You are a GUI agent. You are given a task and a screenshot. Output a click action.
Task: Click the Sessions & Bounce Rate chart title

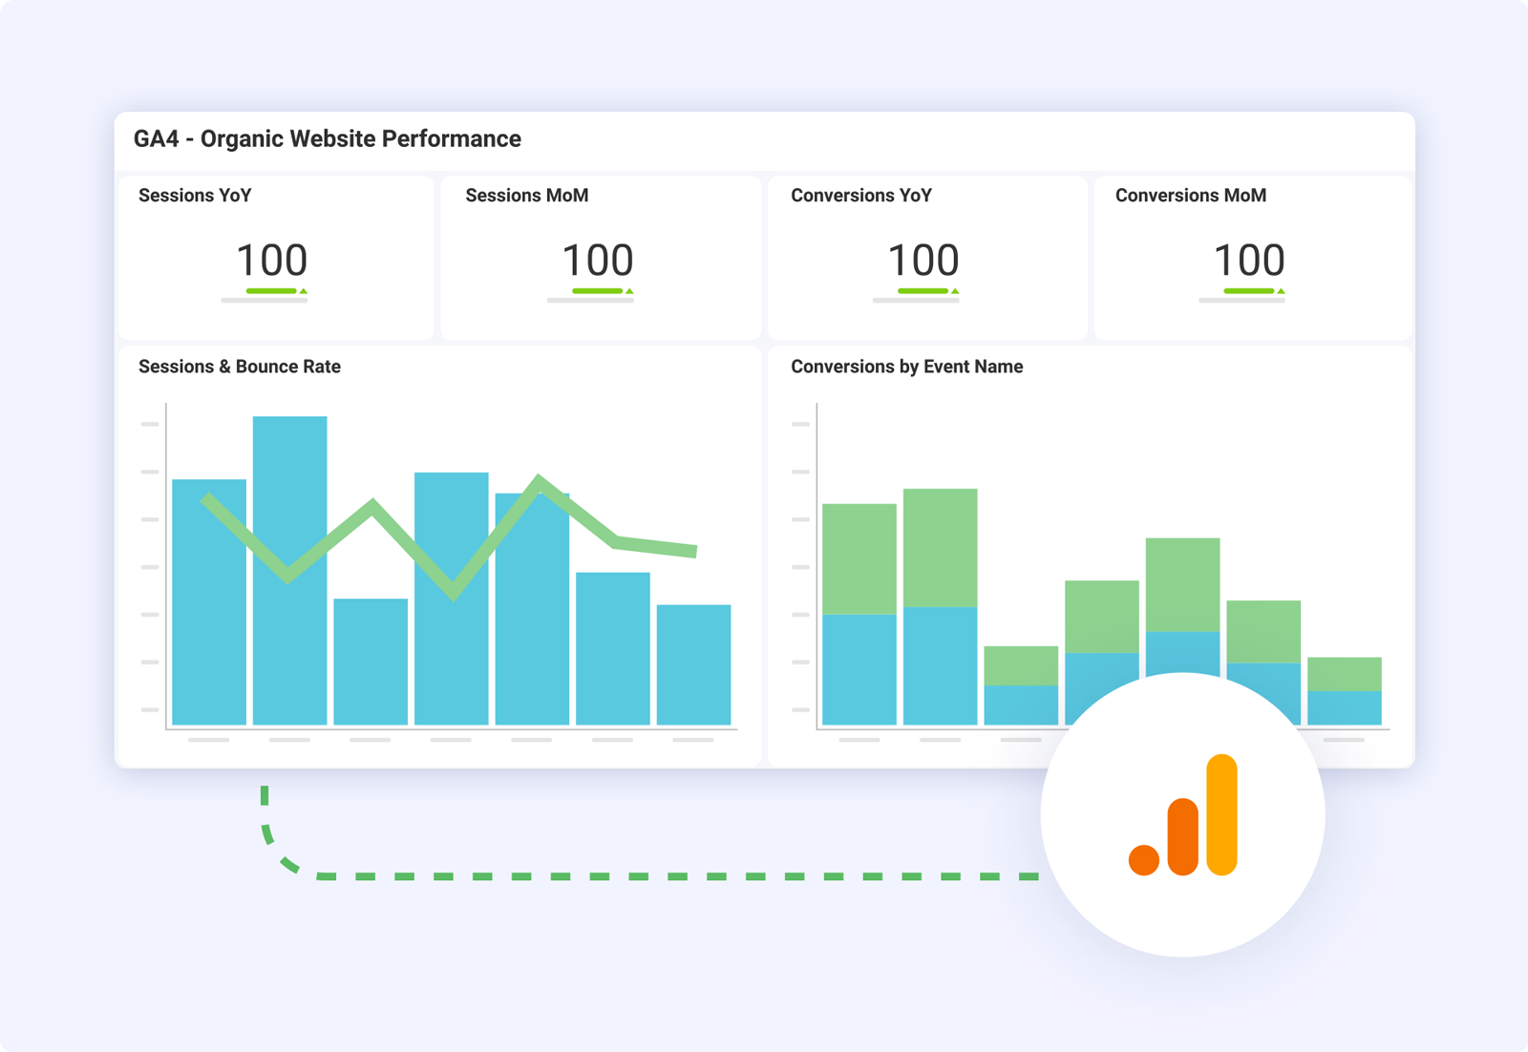[x=240, y=367]
